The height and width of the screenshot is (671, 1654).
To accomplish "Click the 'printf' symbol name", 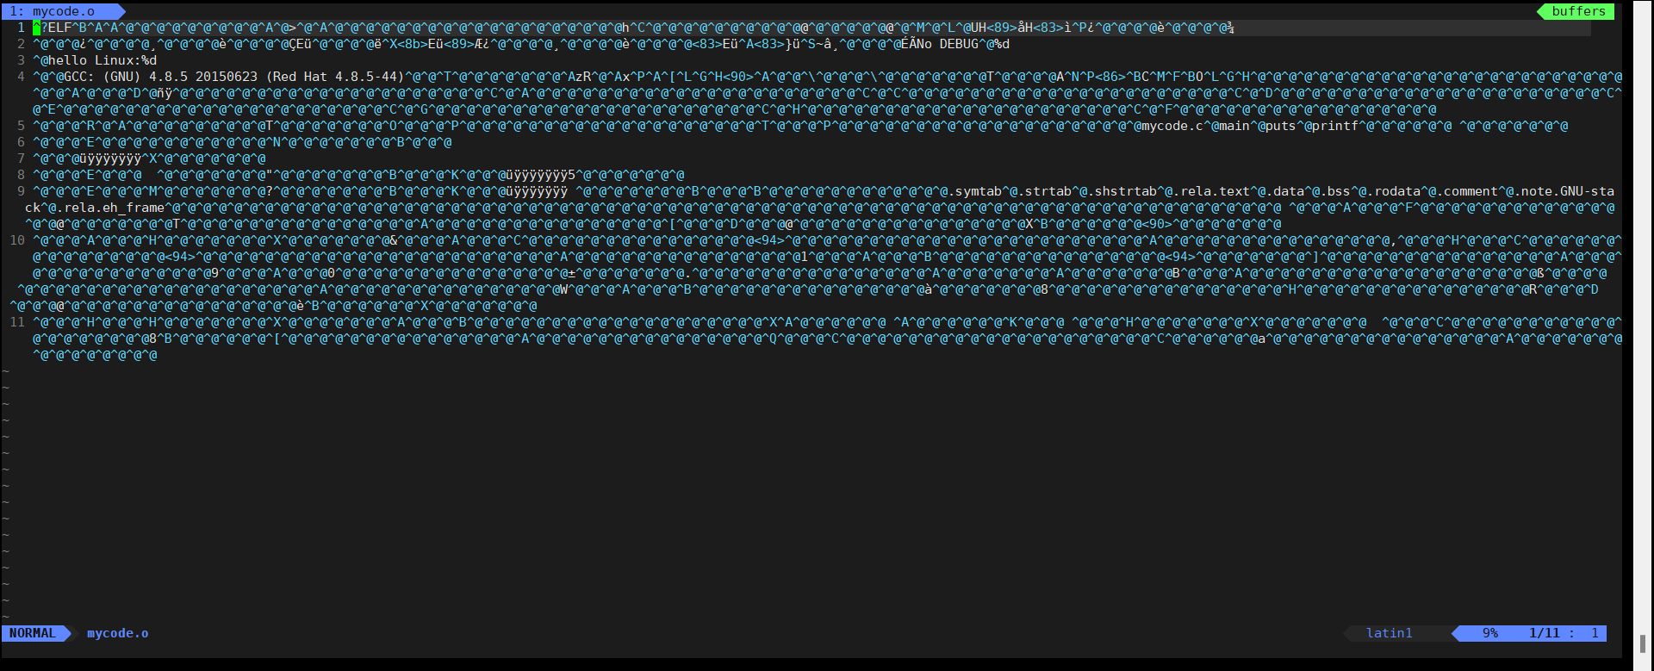I will (1336, 126).
